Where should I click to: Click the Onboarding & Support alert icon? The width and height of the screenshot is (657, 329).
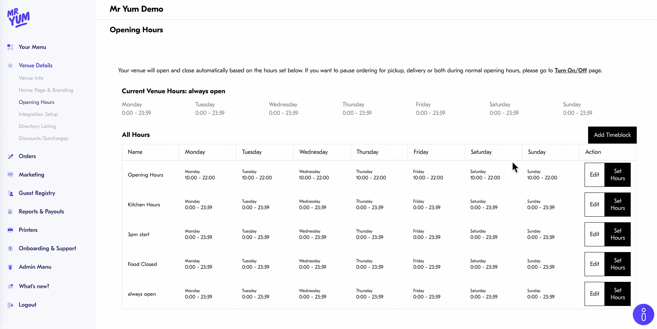point(10,249)
